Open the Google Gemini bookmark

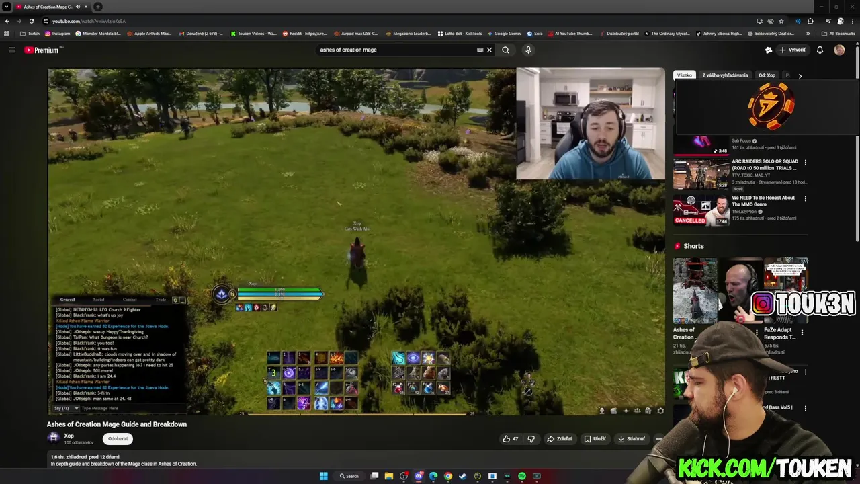(505, 34)
